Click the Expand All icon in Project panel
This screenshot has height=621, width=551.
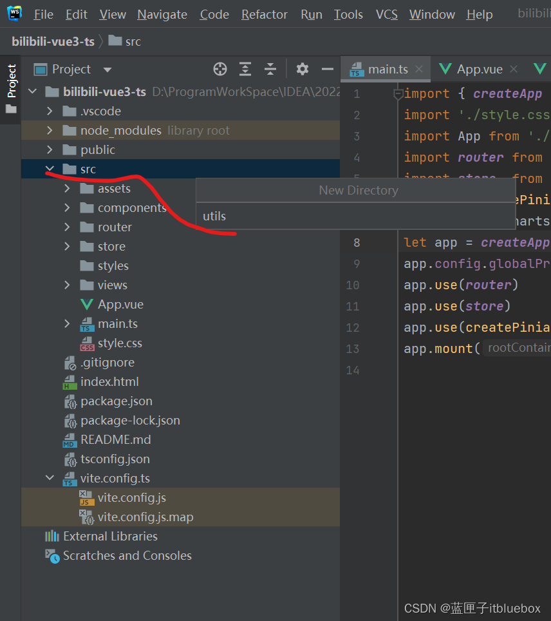click(x=245, y=70)
